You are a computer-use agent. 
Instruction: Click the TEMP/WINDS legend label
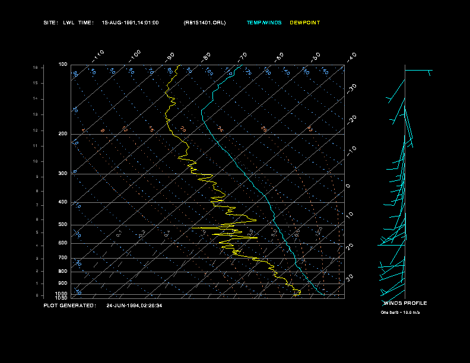click(264, 23)
